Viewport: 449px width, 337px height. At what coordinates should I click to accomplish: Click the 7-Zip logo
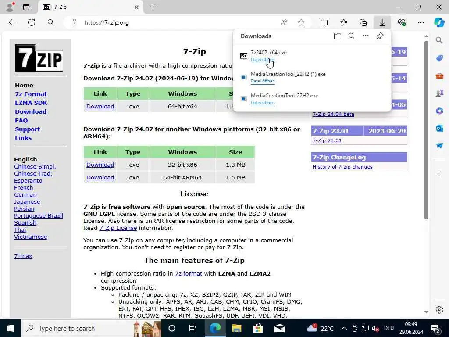pos(39,58)
